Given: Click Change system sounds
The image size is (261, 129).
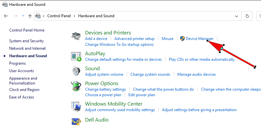Looking at the screenshot, I should (150, 74).
